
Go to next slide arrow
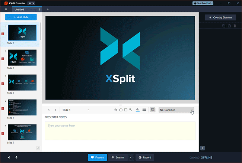(x=55, y=110)
